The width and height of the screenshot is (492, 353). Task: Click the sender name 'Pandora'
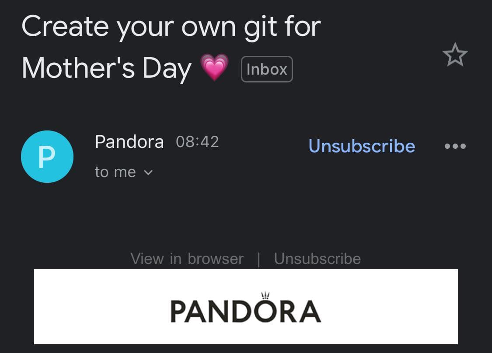coord(129,141)
